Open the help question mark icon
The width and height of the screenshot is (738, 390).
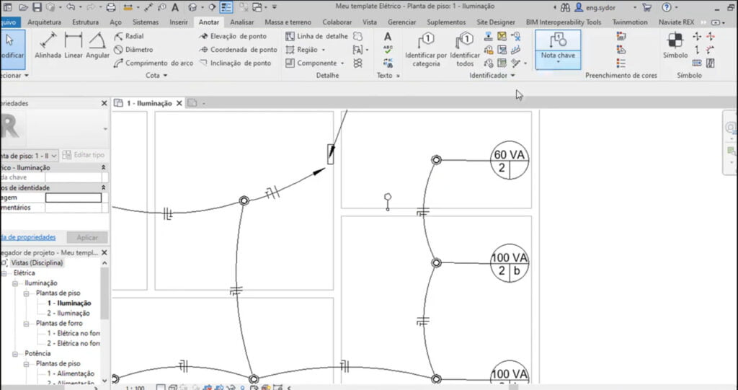(666, 7)
